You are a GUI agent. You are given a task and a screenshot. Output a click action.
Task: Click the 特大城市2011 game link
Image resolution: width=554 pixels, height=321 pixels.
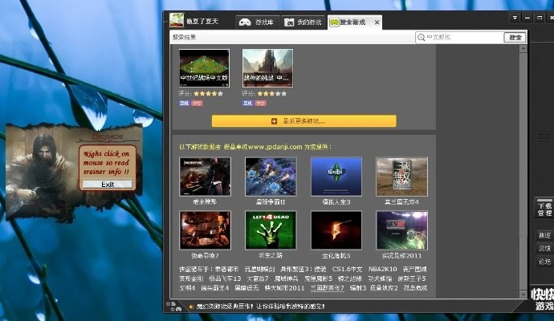(285, 288)
